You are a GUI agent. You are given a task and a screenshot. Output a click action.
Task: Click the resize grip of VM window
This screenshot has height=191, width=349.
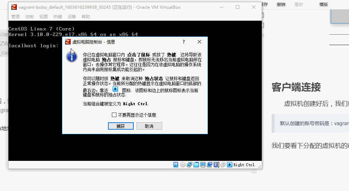coord(259,166)
